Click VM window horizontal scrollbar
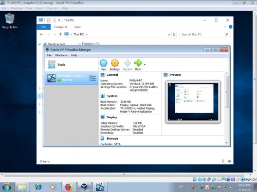 pos(124,175)
